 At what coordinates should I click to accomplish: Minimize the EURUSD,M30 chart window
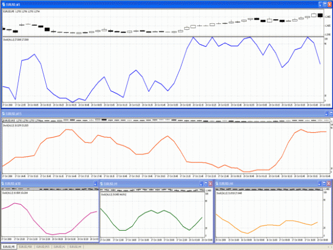pyautogui.click(x=95, y=184)
